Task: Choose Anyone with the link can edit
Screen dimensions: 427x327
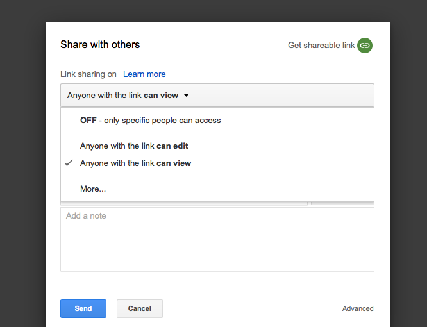Action: [217, 146]
